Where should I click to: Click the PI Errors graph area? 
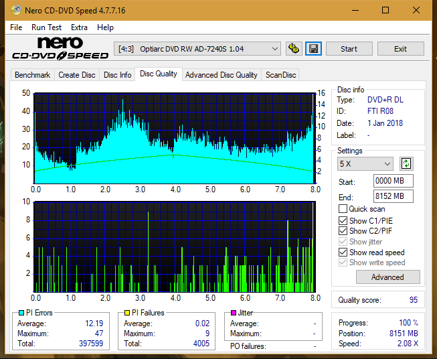pyautogui.click(x=174, y=139)
